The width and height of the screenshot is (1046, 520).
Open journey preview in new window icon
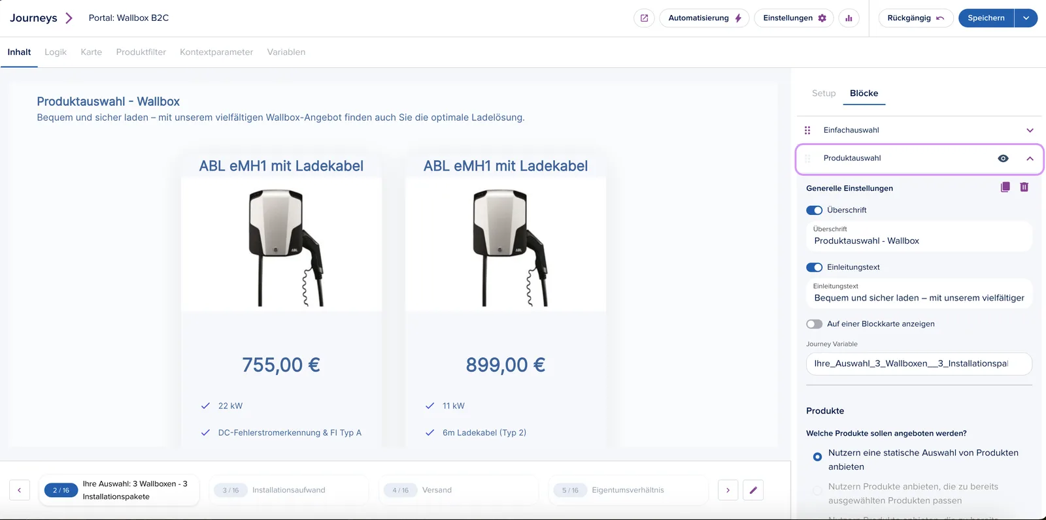[x=644, y=18]
